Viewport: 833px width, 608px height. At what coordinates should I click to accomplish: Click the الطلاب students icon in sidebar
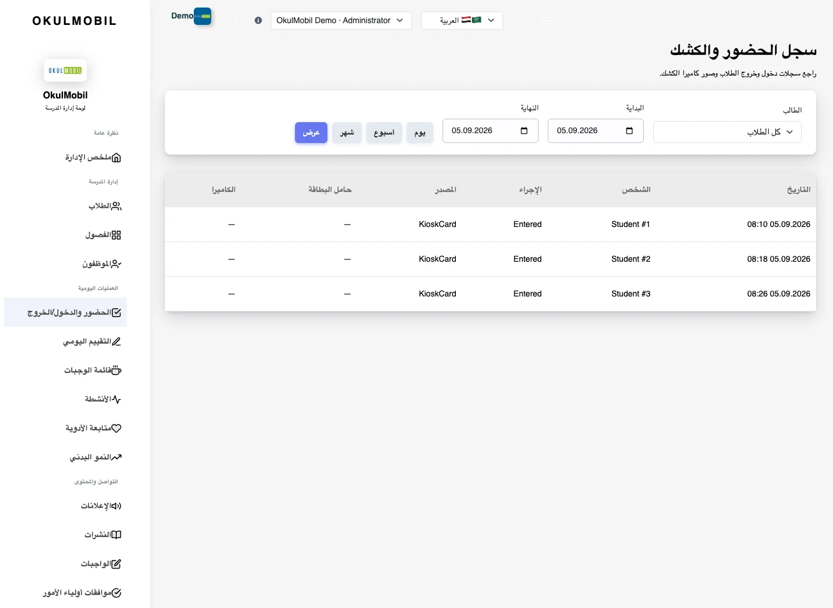[116, 206]
